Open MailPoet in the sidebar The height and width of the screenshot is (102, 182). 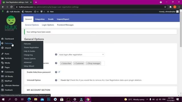(x=8, y=81)
